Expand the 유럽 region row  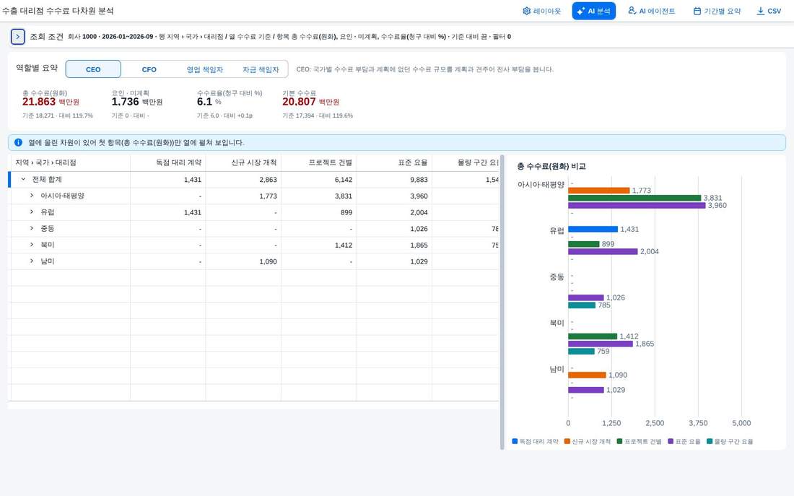tap(32, 212)
